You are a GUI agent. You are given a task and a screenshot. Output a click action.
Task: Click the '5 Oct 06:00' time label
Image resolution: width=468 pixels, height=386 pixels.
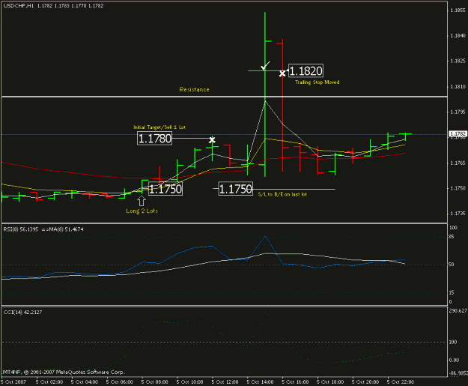[x=120, y=382]
